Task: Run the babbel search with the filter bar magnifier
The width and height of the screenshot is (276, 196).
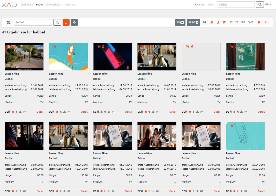Action: 57,22
